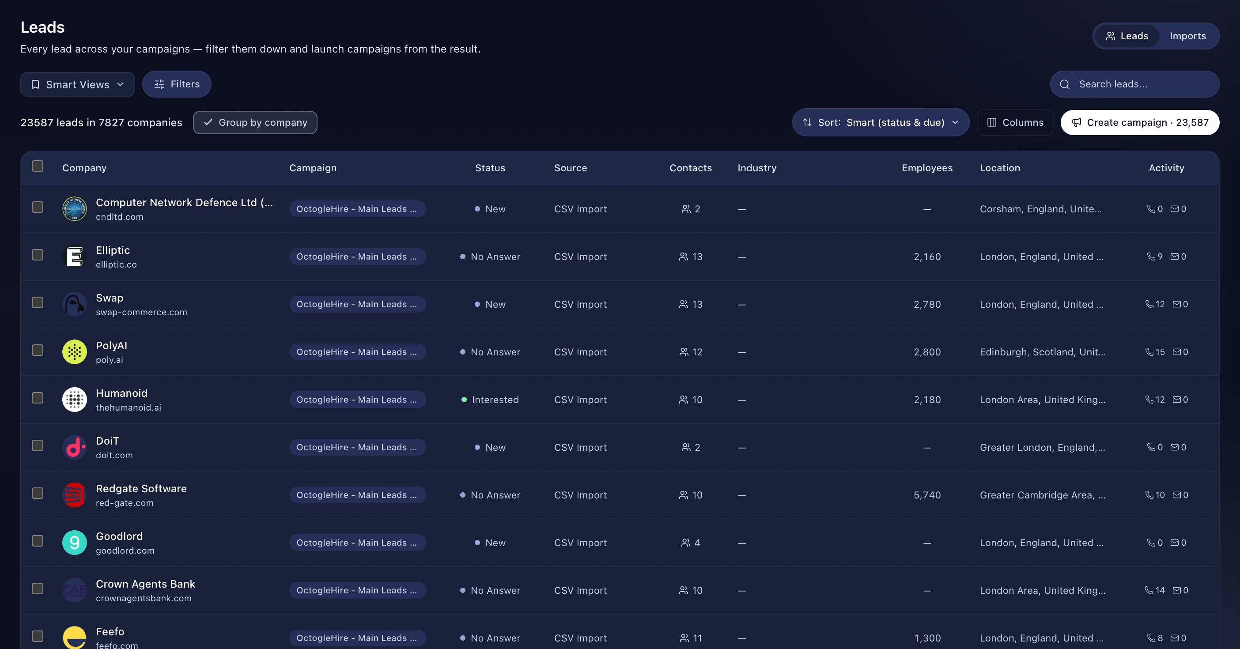
Task: Open the PolyAI campaign tag
Action: 358,352
